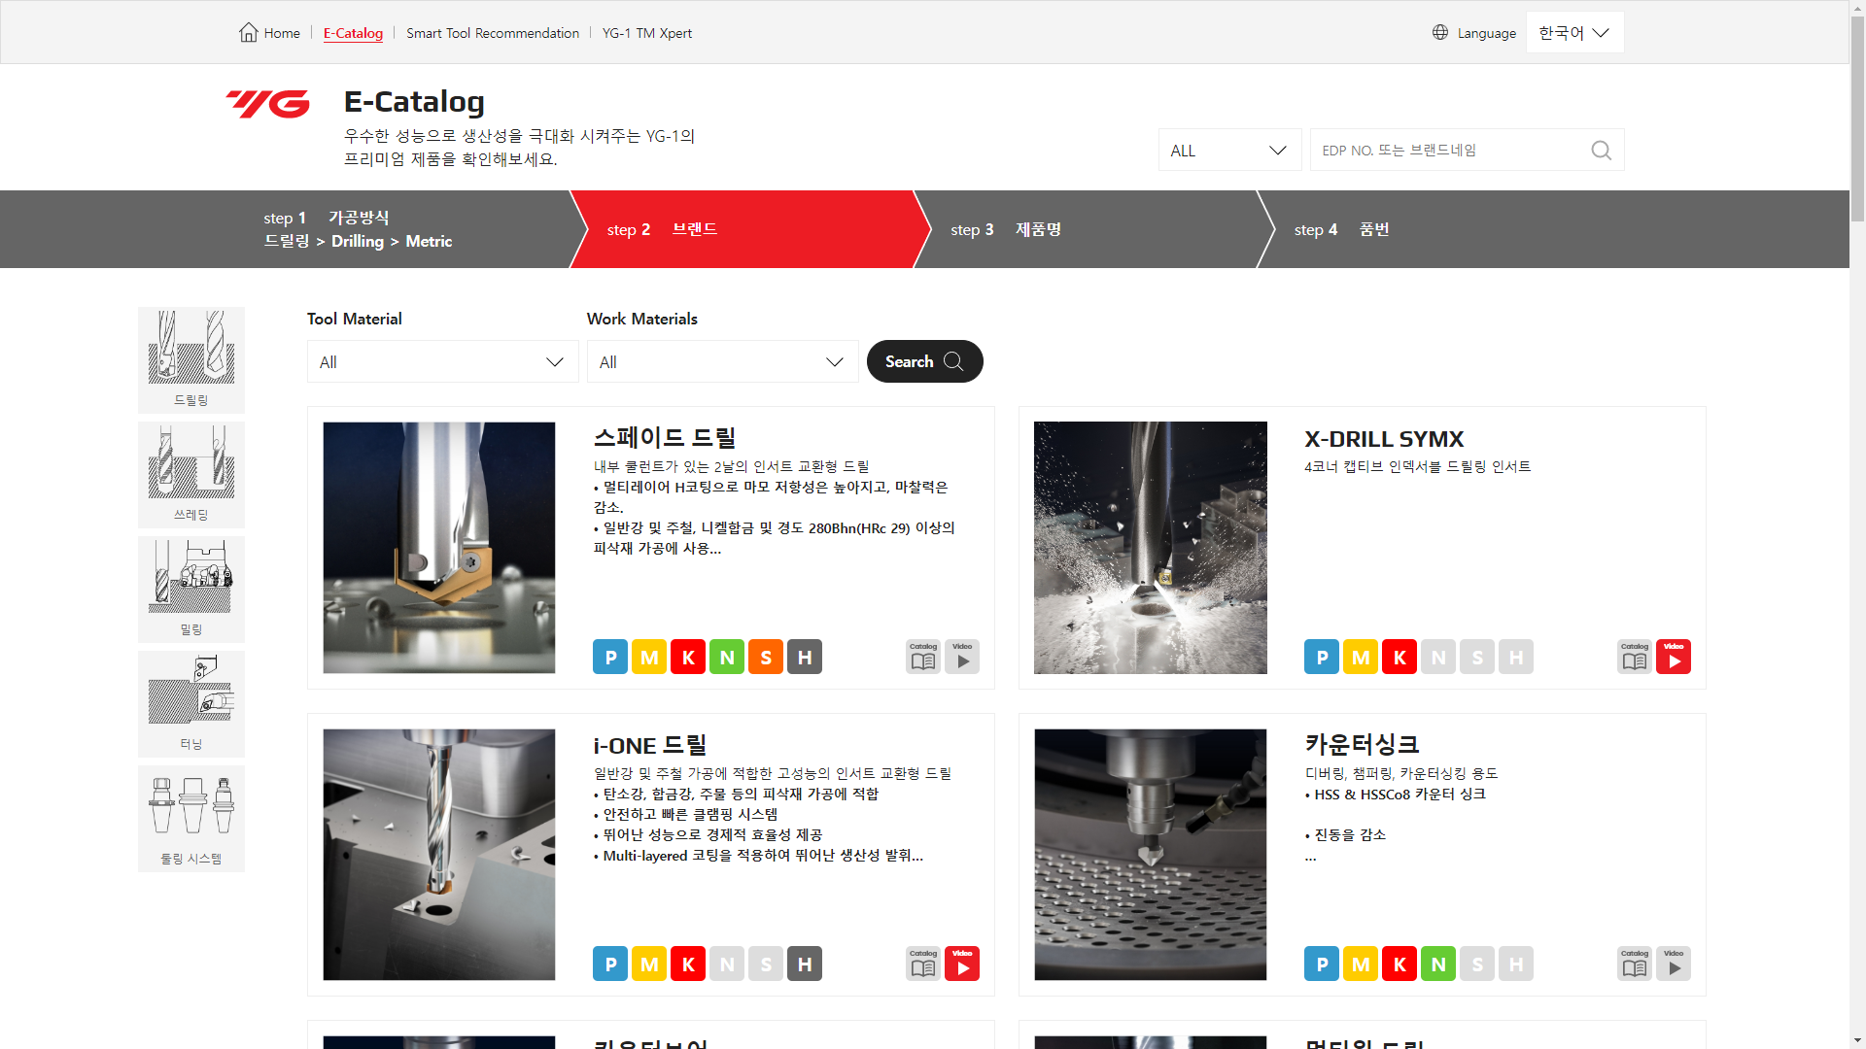Play the red Video icon for i-ONE 드릴

point(962,964)
